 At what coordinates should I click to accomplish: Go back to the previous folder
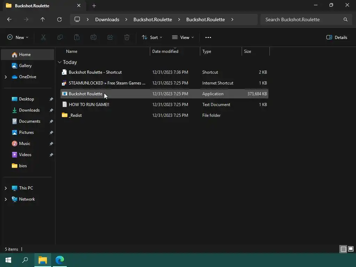(x=9, y=19)
